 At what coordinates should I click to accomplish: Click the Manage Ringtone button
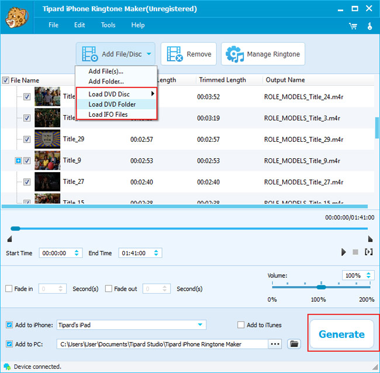[x=263, y=54]
